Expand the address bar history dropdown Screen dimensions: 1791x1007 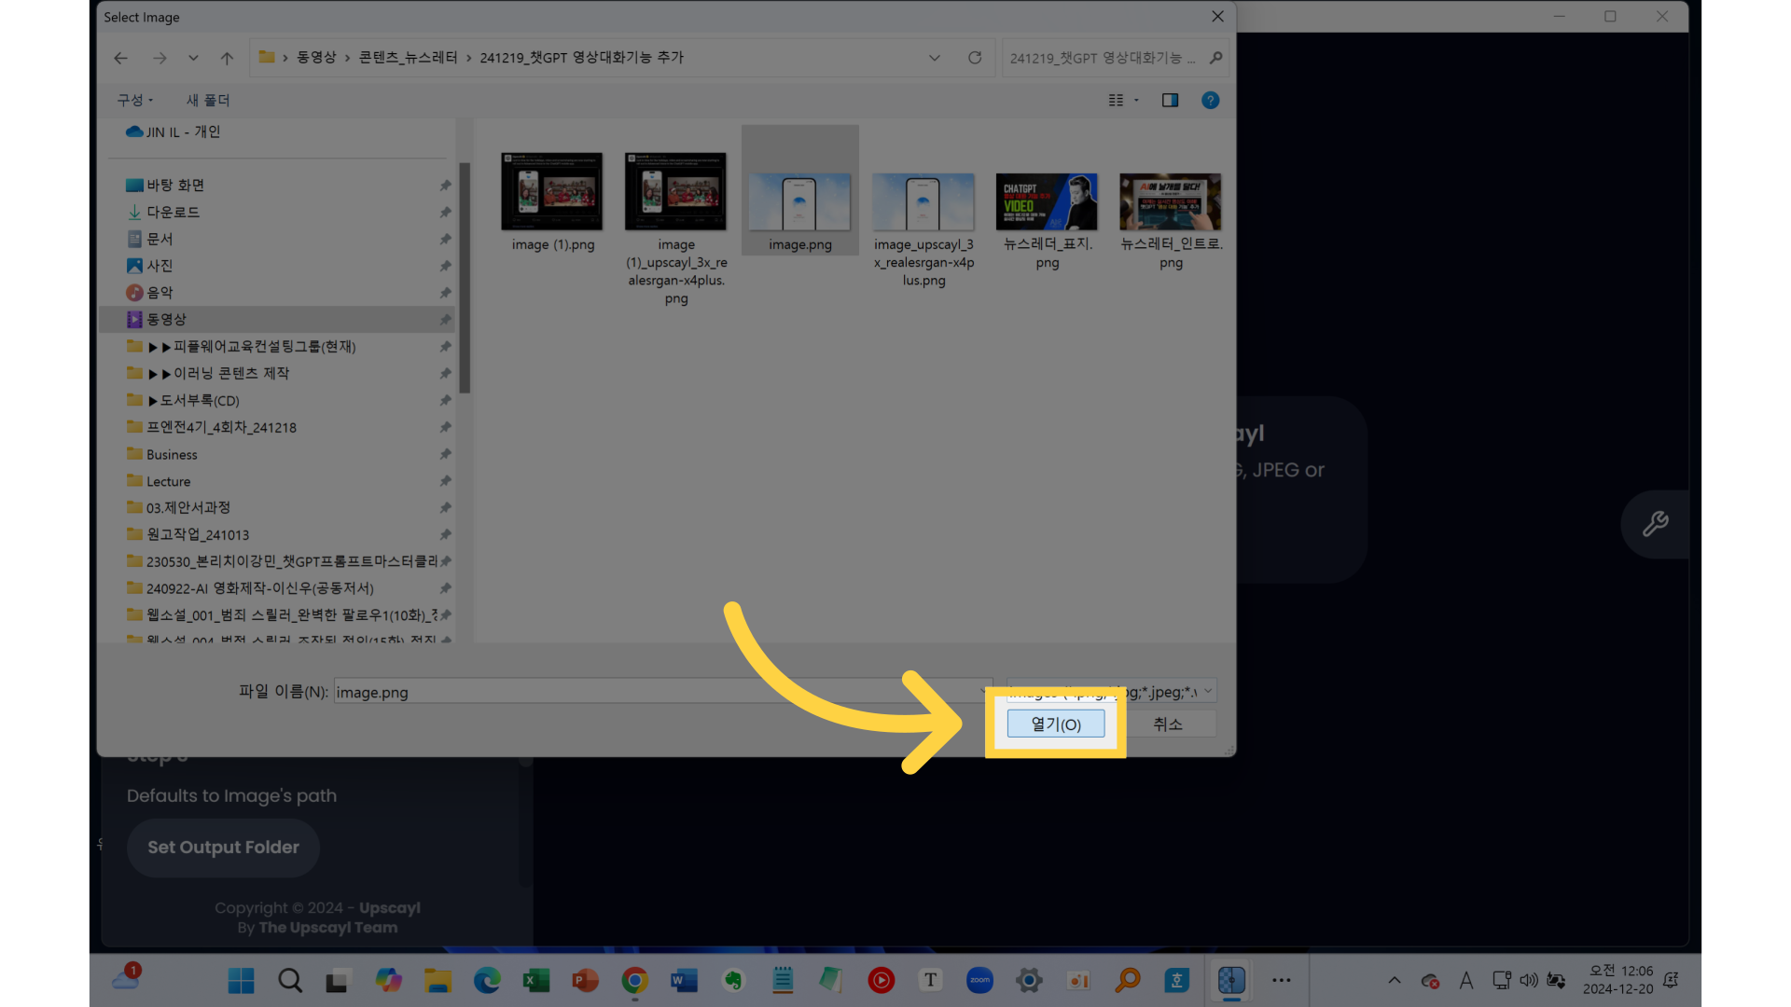pos(934,58)
